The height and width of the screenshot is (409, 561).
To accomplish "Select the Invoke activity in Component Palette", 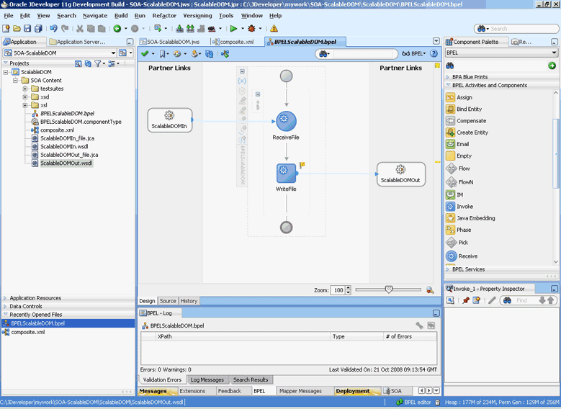I will 464,207.
